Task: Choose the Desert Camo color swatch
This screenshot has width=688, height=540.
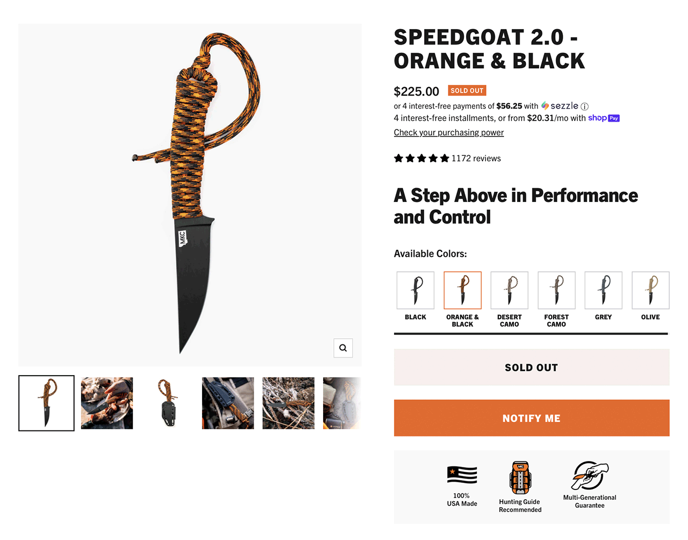Action: (510, 291)
